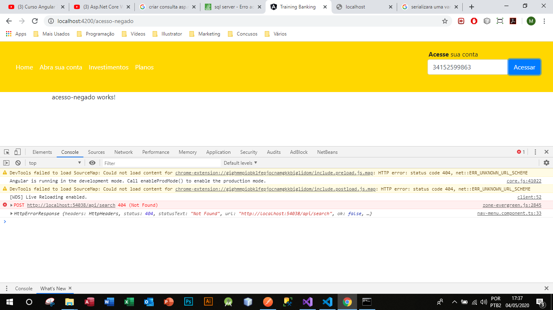
Task: Click the red error count badge
Action: 521,152
